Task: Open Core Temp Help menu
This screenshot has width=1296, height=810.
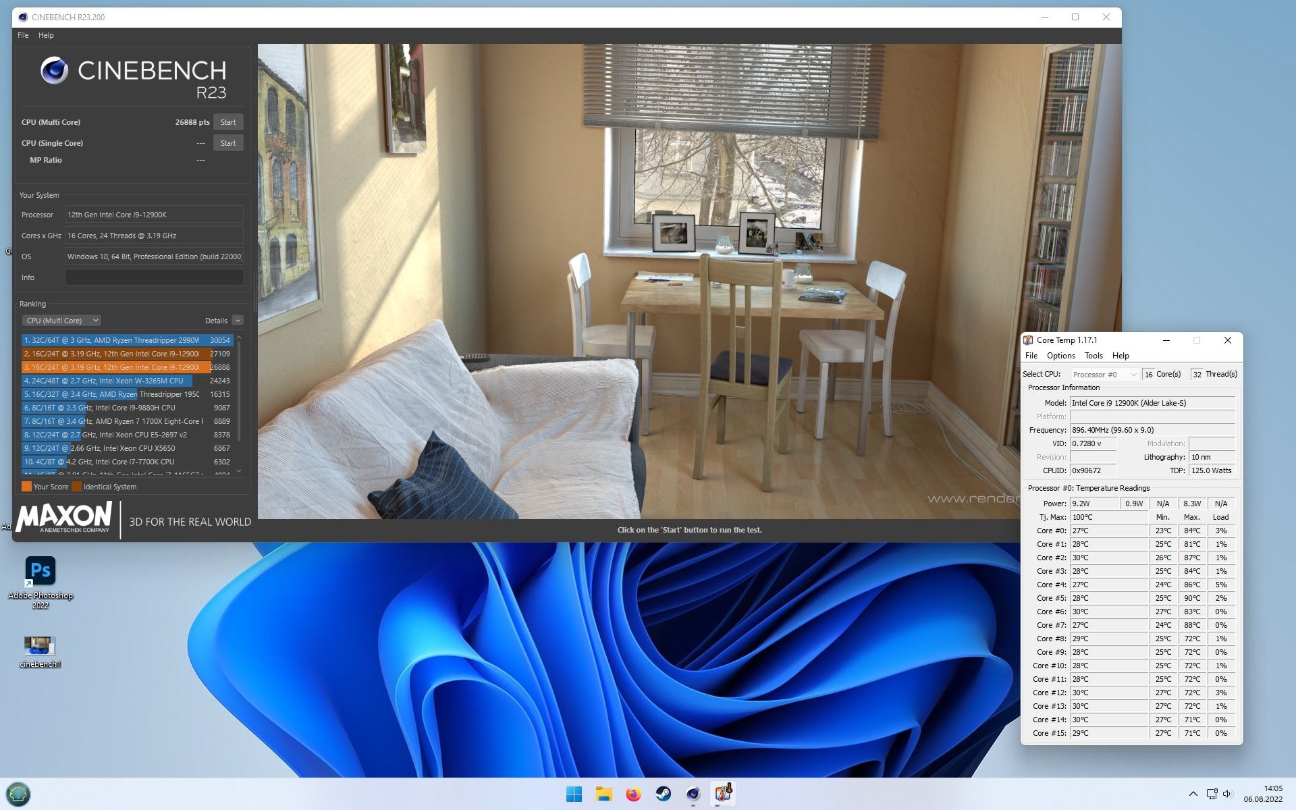Action: coord(1120,356)
